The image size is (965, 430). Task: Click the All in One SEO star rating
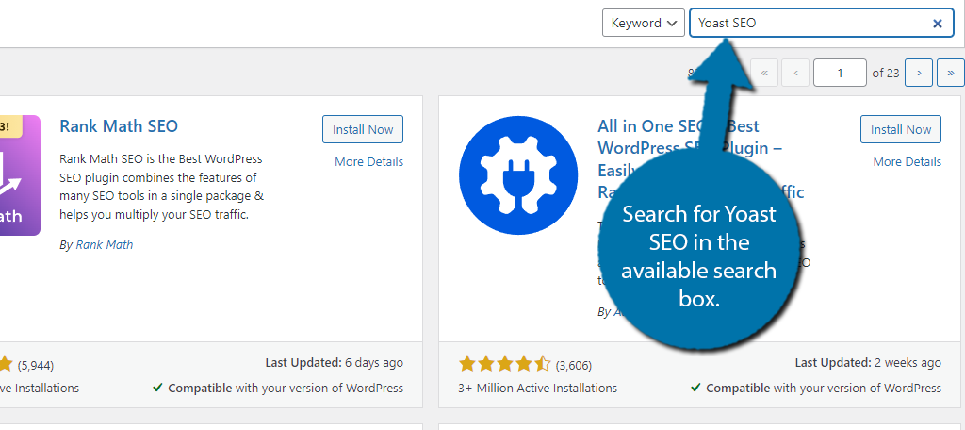point(504,364)
